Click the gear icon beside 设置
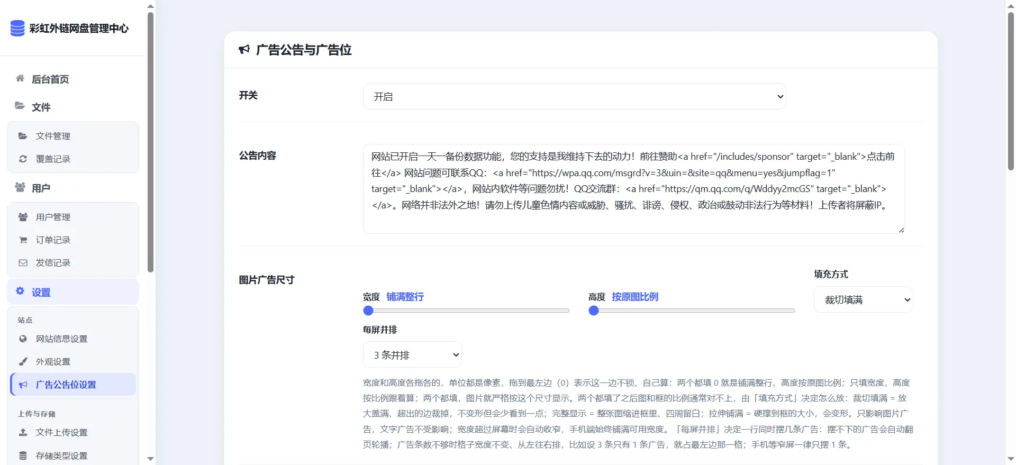The width and height of the screenshot is (1016, 465). (x=20, y=291)
